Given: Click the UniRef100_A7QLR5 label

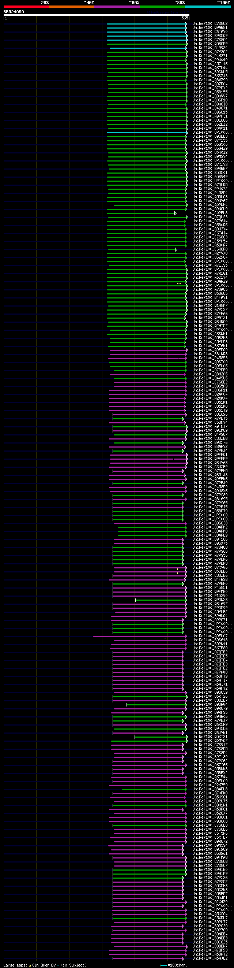Looking at the screenshot, I should [210, 185].
